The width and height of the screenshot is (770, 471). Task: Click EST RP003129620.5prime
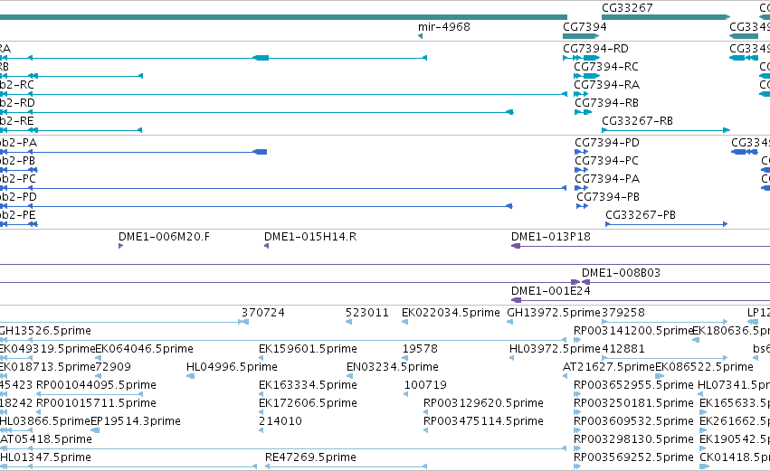[x=483, y=404]
